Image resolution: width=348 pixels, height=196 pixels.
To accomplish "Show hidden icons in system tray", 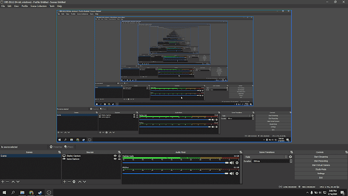I will (x=307, y=193).
